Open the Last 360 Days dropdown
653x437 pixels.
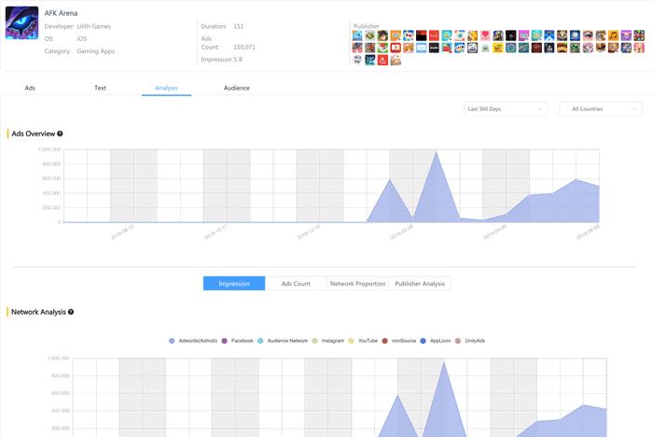click(x=506, y=109)
